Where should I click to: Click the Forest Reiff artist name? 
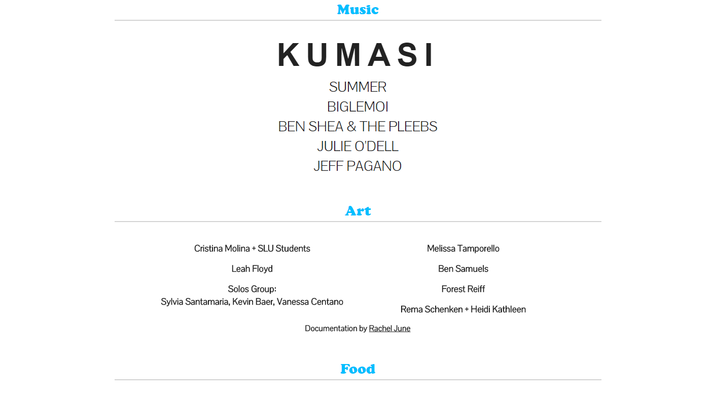click(x=463, y=289)
